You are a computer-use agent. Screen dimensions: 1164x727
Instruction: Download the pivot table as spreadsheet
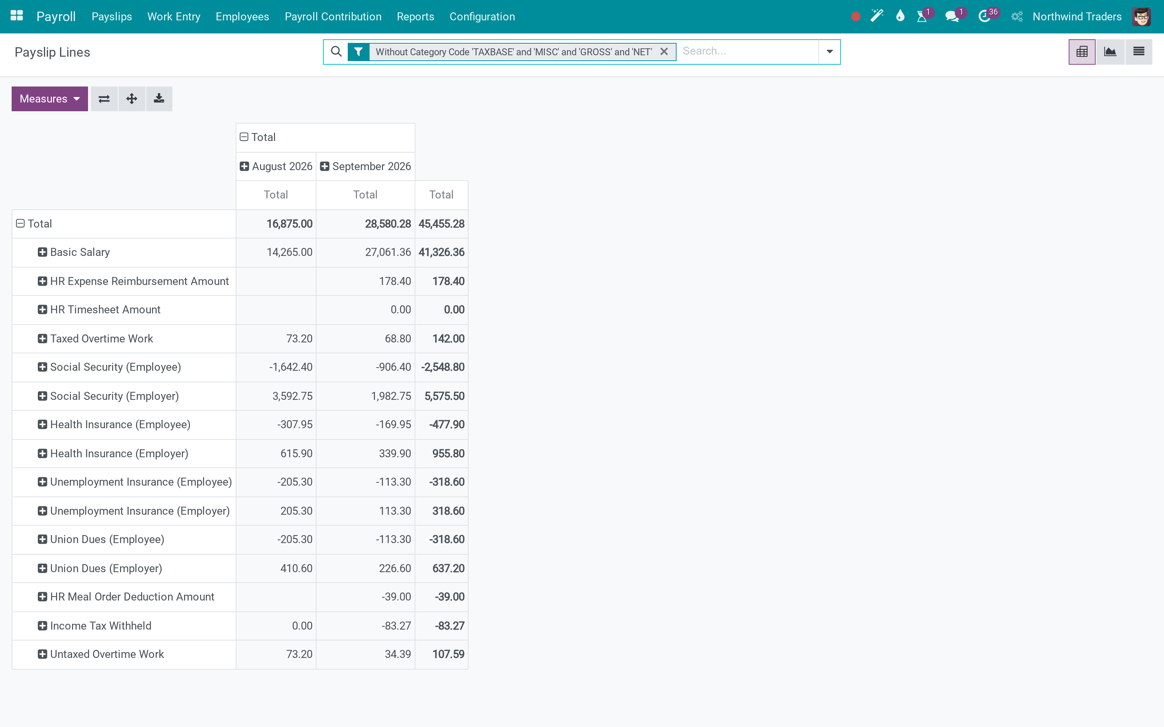159,99
